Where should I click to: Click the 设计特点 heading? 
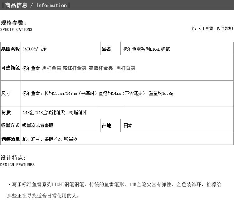coord(13,158)
